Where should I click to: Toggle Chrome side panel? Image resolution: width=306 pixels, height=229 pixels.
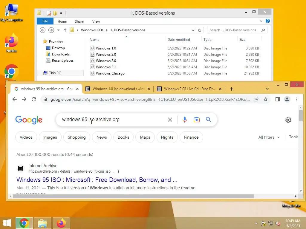(278, 99)
